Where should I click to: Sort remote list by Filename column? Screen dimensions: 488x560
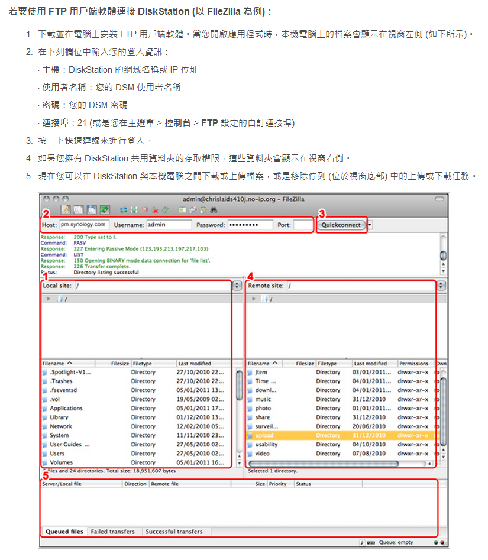click(264, 364)
